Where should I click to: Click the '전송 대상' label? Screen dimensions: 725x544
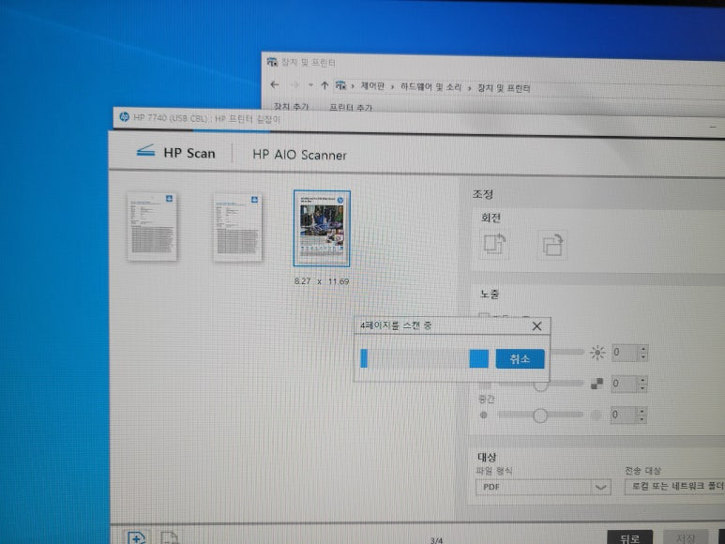point(643,471)
